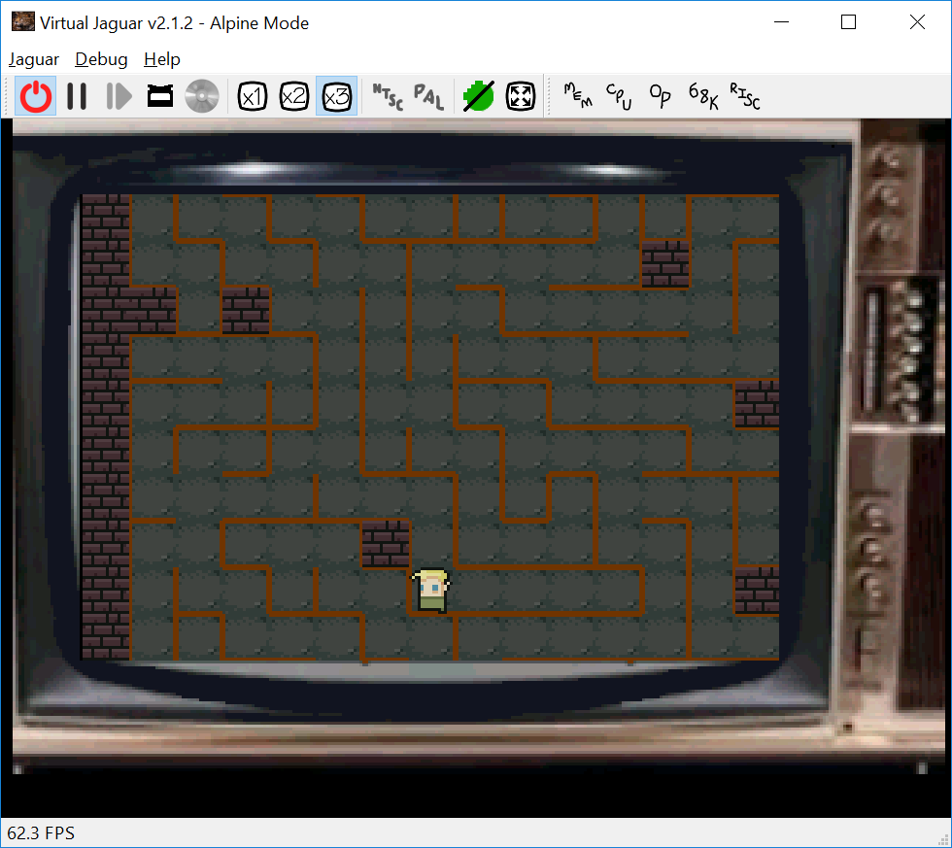Switch video mode to NTSC

[x=387, y=96]
